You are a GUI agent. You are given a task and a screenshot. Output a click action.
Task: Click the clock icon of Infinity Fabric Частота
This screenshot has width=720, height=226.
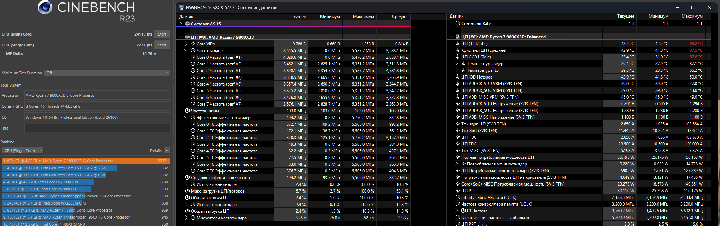pos(458,197)
